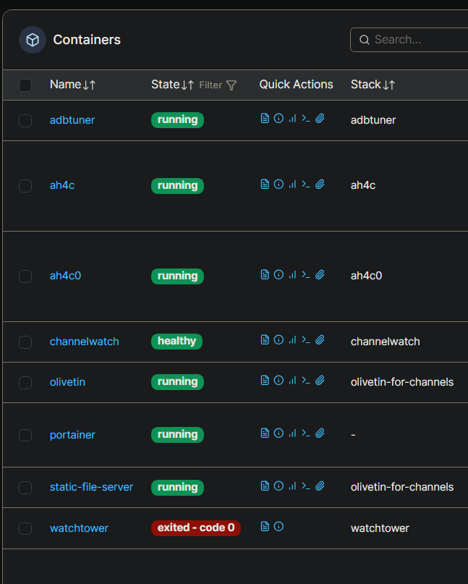Click olivetin-for-channels stack in olivetin row
The width and height of the screenshot is (468, 584).
coord(402,382)
